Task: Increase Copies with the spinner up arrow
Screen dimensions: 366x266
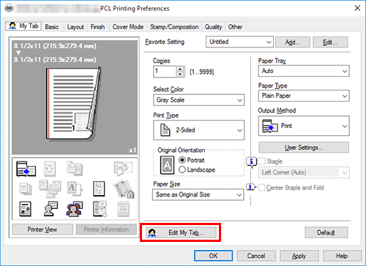Action: click(x=180, y=69)
